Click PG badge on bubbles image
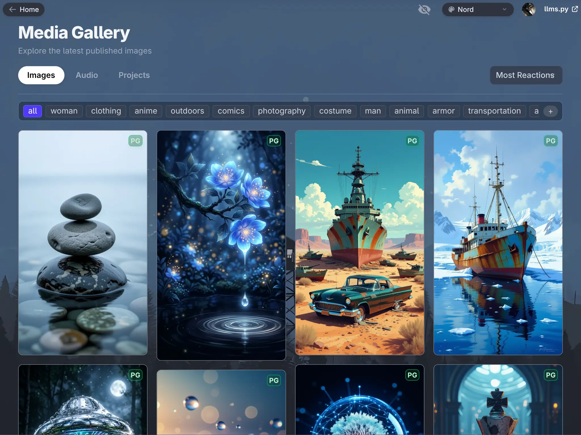 click(x=274, y=380)
